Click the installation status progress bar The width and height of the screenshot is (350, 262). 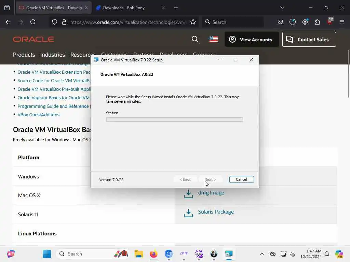pyautogui.click(x=175, y=119)
